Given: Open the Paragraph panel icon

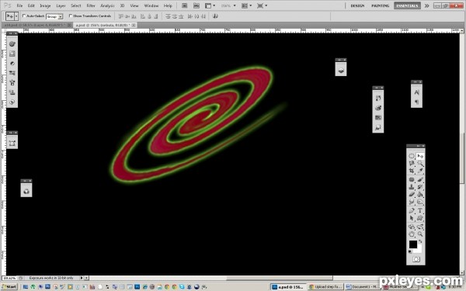Looking at the screenshot, I should point(416,102).
